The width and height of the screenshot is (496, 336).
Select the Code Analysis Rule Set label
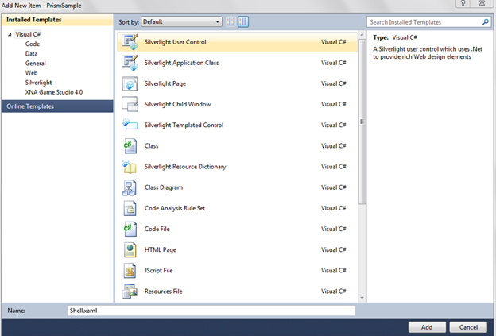[175, 208]
